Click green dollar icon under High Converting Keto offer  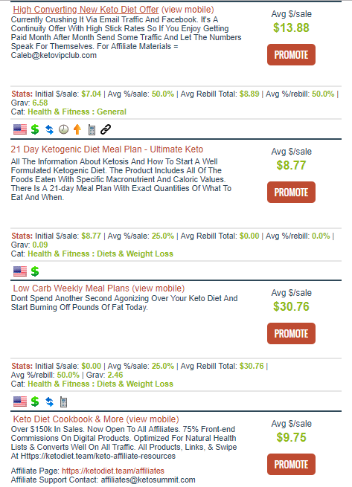tap(35, 129)
